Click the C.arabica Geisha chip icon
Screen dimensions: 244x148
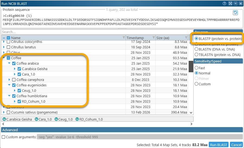point(4,119)
